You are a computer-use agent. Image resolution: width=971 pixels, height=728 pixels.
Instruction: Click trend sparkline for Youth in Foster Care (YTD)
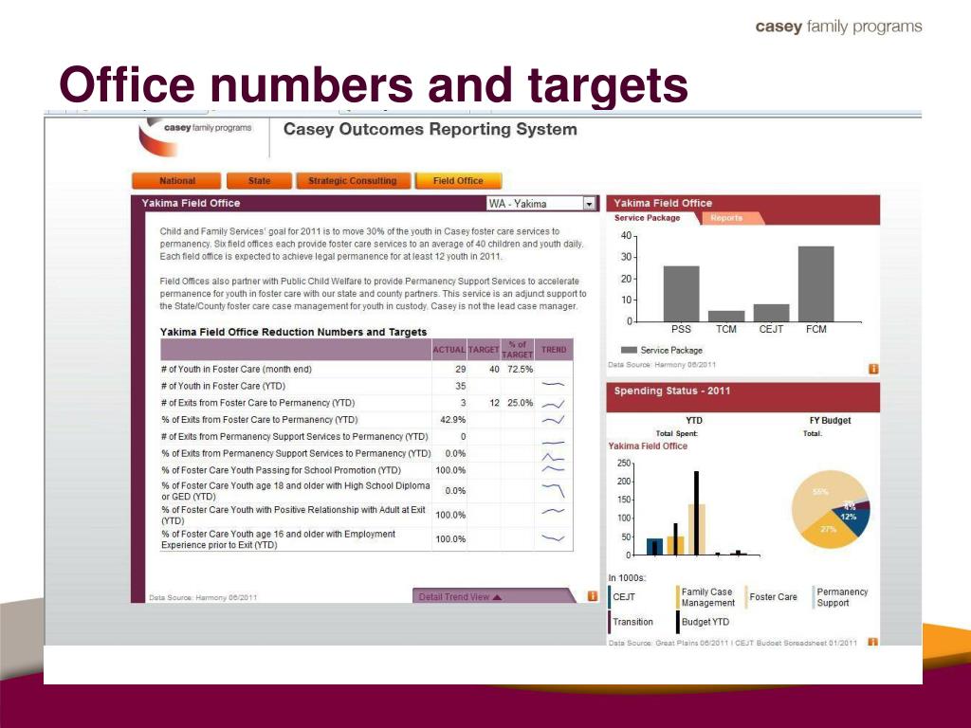(553, 386)
